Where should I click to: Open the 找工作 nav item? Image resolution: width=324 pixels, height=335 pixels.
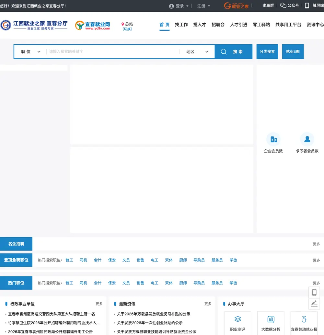[x=181, y=25]
